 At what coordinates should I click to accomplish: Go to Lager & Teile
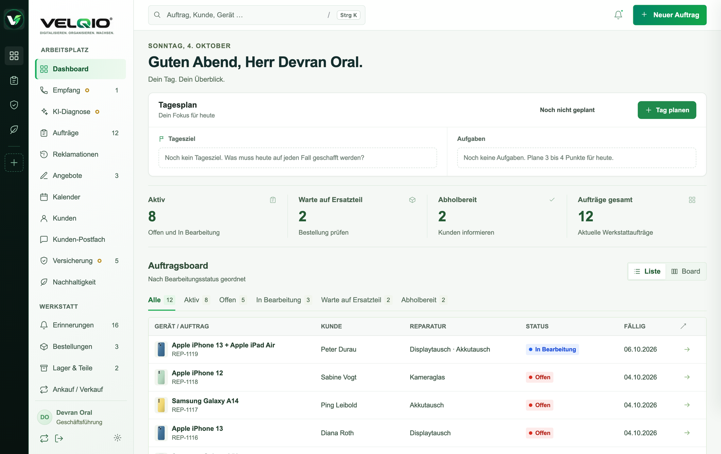click(x=81, y=368)
